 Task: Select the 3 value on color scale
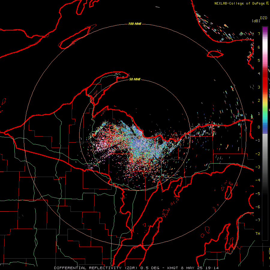(x=259, y=87)
